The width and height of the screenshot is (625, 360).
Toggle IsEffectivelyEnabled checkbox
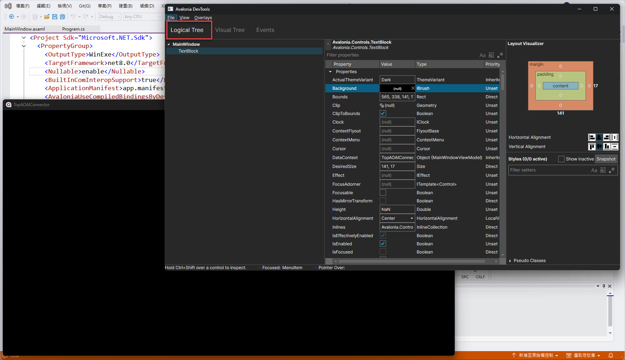point(383,235)
